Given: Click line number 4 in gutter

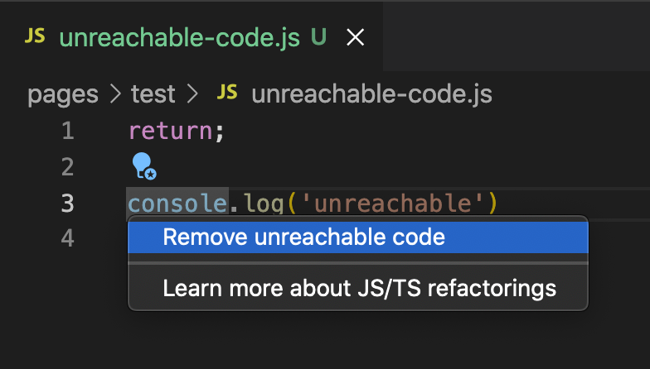Looking at the screenshot, I should pos(68,238).
